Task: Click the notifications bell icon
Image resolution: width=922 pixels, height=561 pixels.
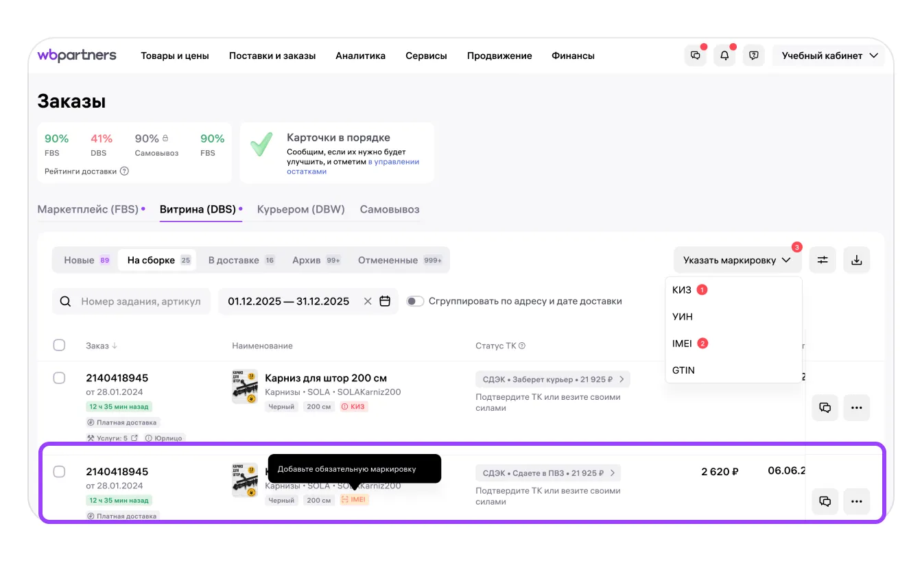Action: point(724,56)
